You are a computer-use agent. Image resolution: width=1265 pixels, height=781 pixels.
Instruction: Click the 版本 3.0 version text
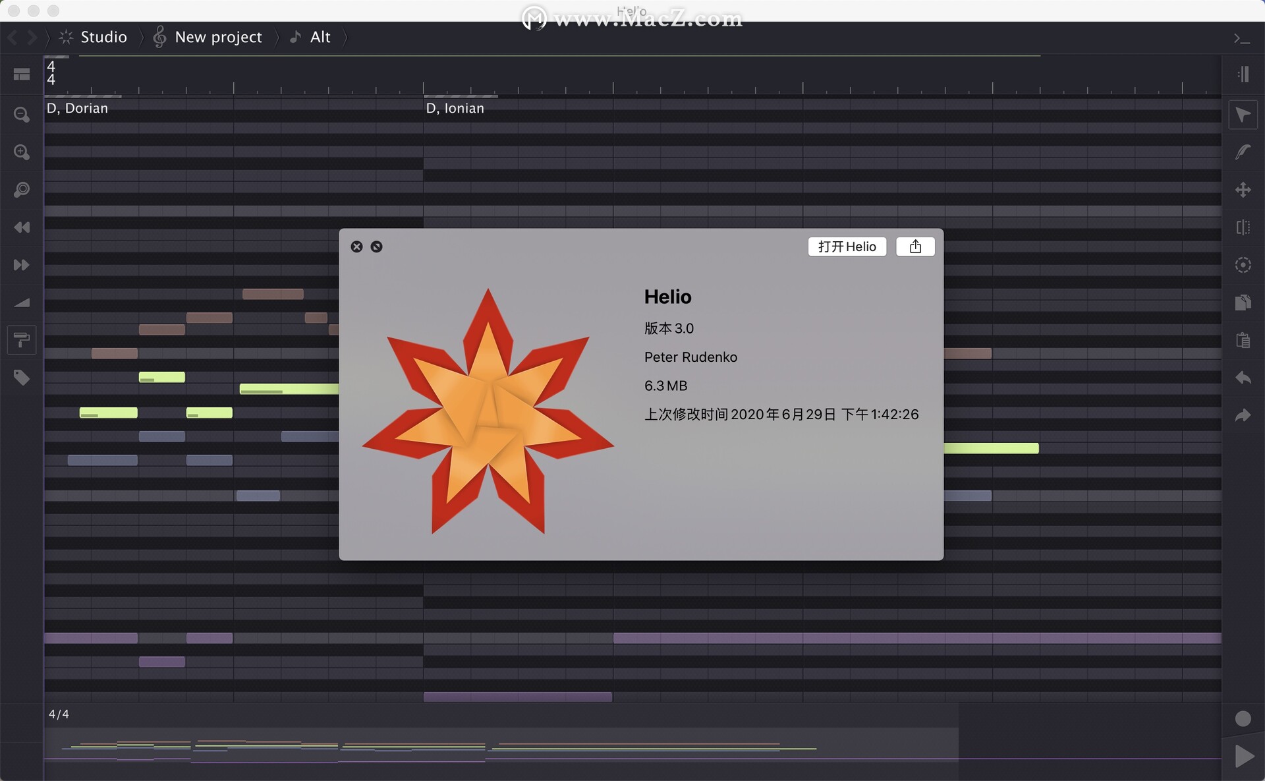[669, 328]
